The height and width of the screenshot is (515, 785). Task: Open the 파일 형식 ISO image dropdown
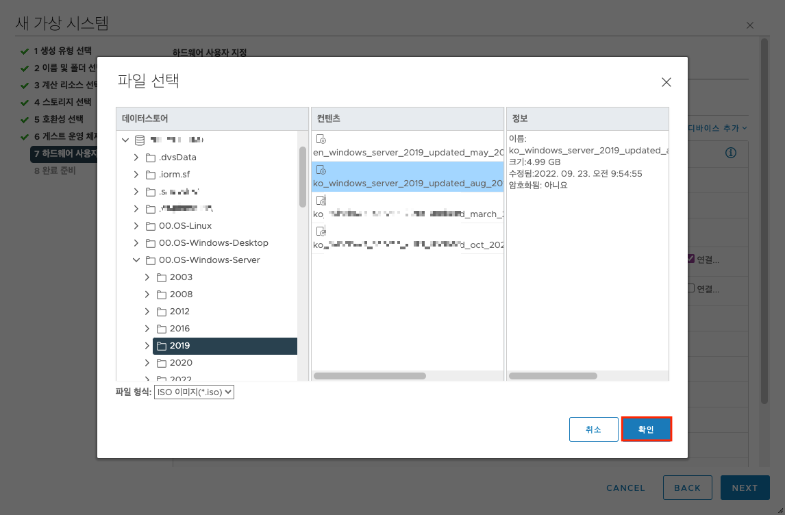pos(194,392)
